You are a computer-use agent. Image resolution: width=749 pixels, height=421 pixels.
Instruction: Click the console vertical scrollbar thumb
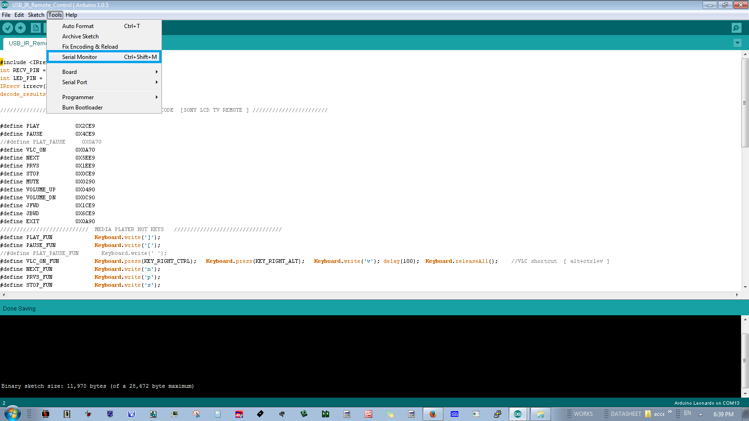pyautogui.click(x=745, y=361)
